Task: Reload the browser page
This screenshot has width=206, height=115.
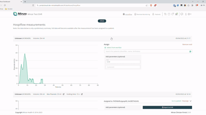Action: point(5,5)
